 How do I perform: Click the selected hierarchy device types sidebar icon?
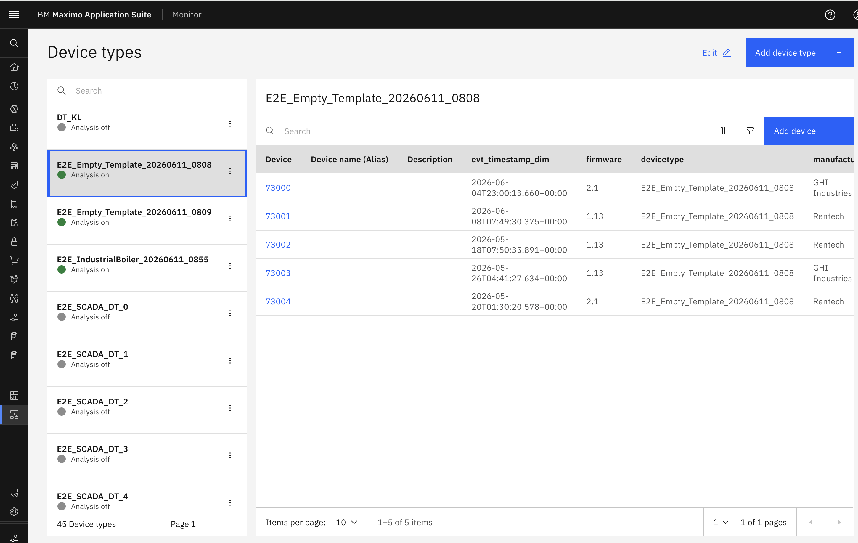tap(14, 415)
